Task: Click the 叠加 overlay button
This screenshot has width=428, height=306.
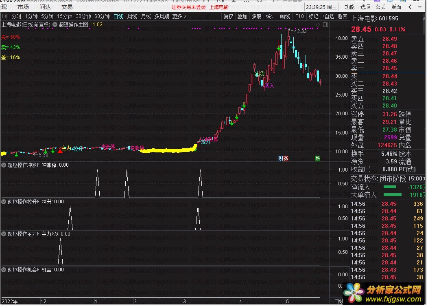Action: 242,16
